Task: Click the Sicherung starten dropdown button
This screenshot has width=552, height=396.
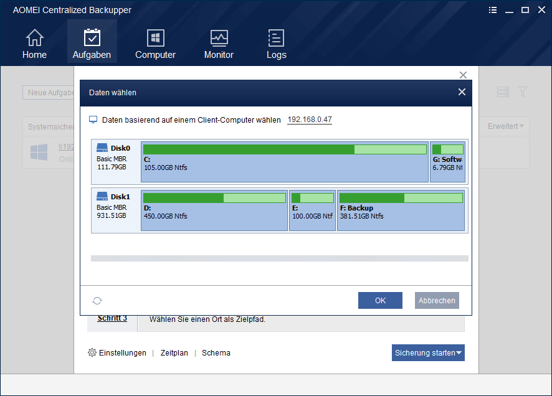Action: tap(428, 353)
